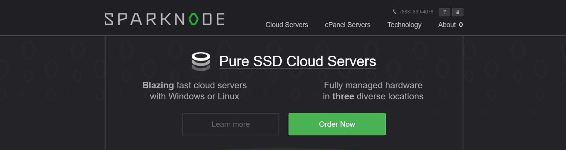Open help via question mark icon
This screenshot has height=150, width=566.
[x=445, y=12]
